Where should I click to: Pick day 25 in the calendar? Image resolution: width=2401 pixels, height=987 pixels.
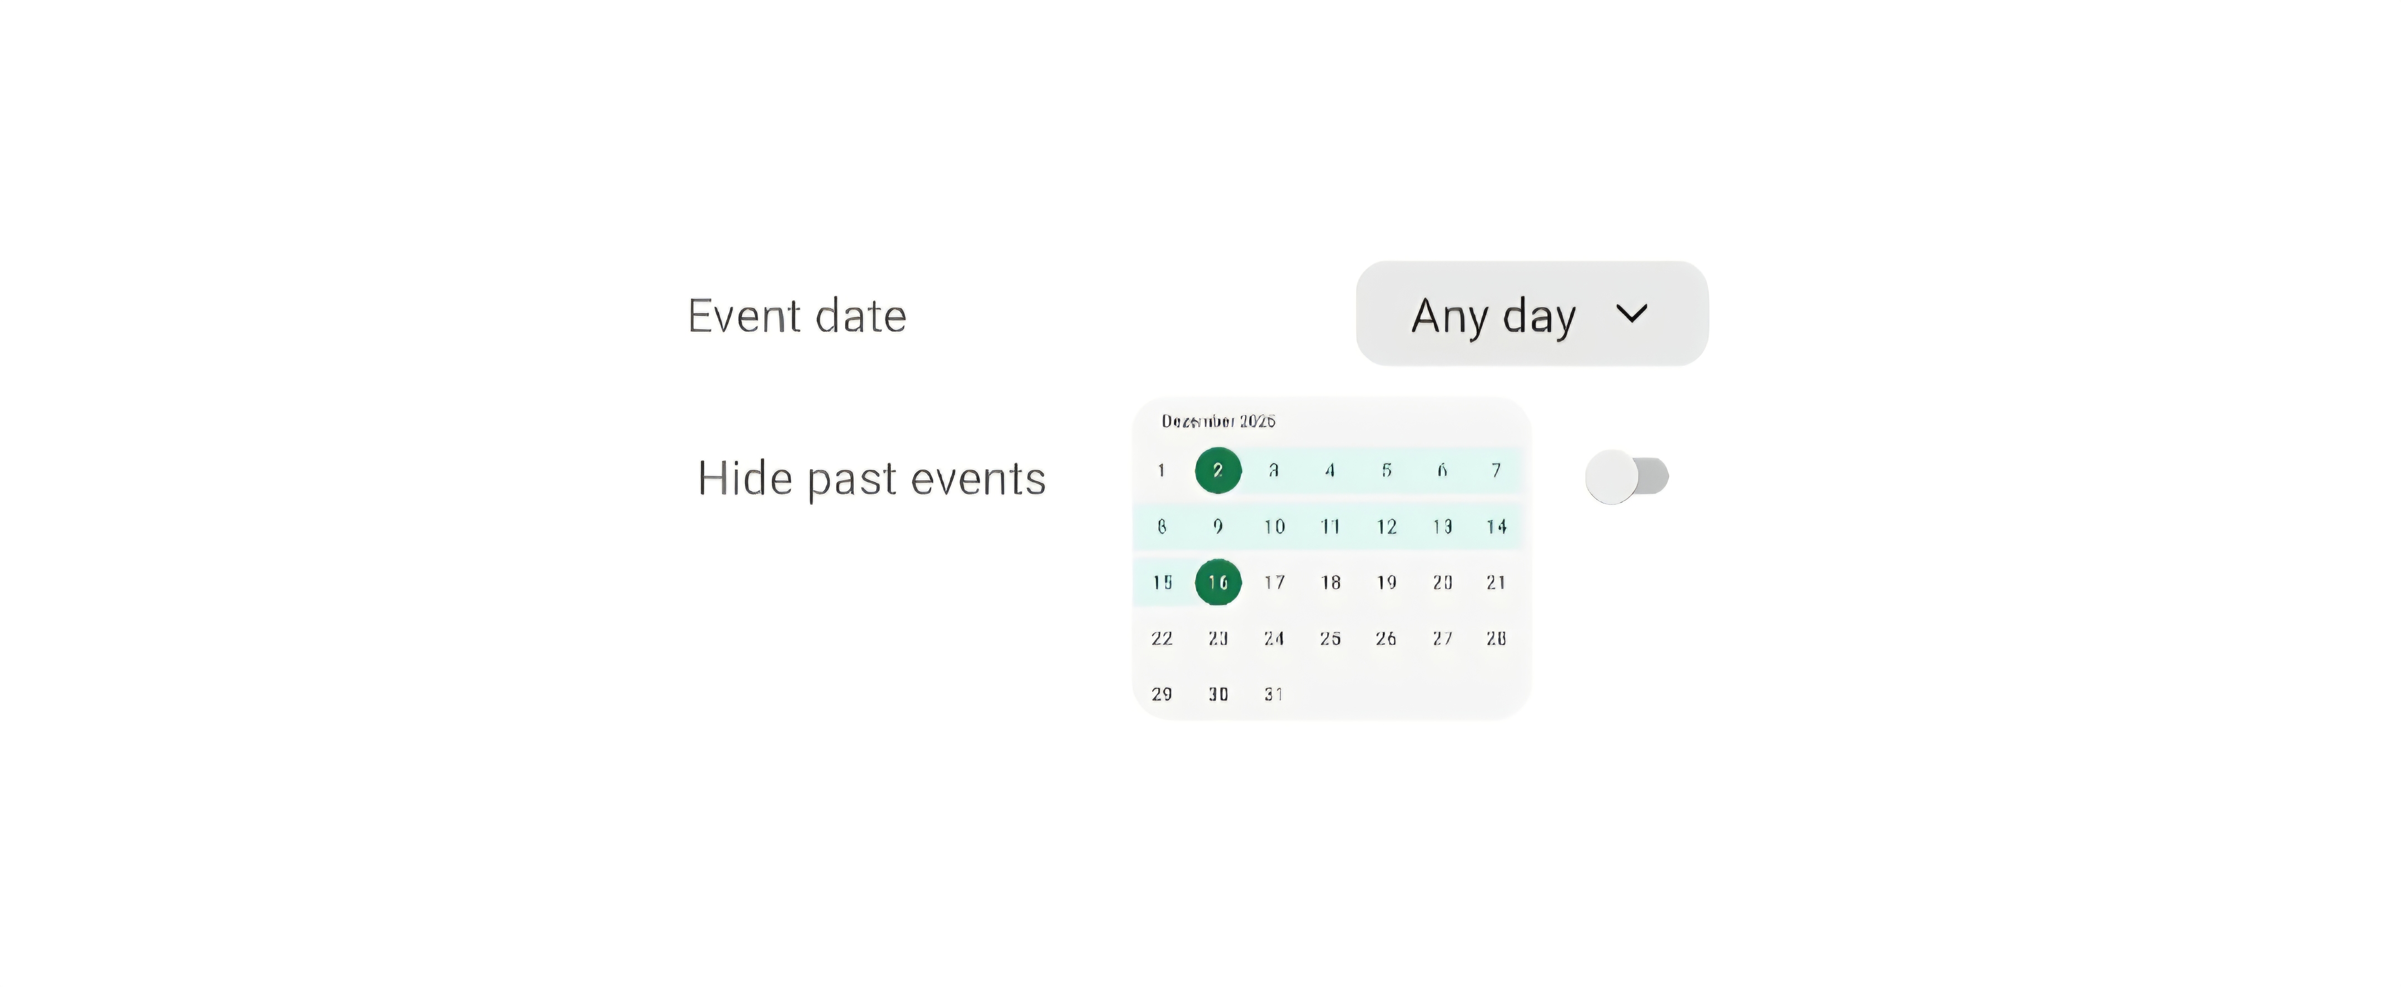point(1330,639)
